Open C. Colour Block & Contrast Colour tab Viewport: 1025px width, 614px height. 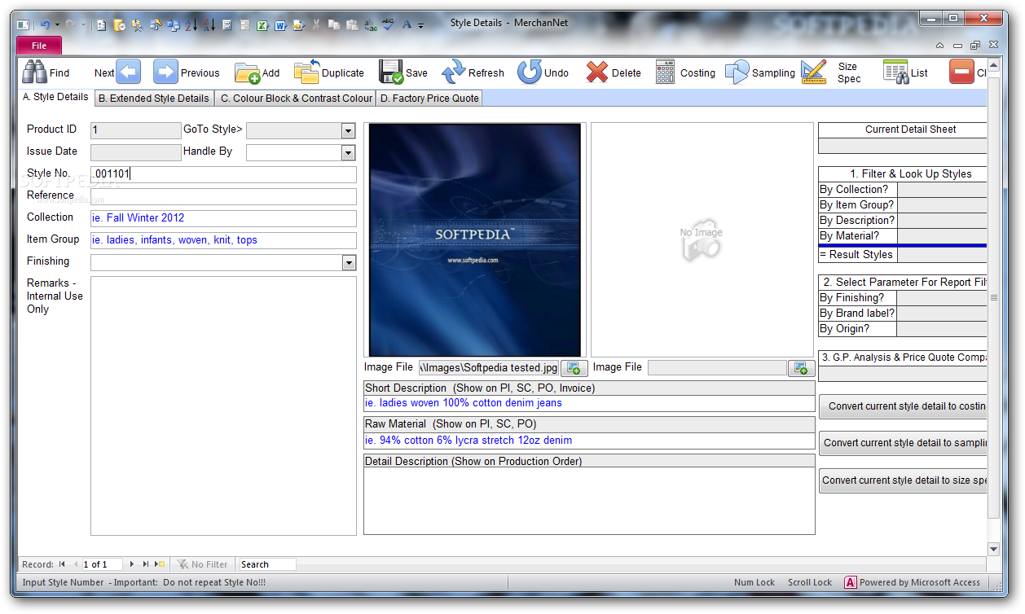[x=297, y=98]
